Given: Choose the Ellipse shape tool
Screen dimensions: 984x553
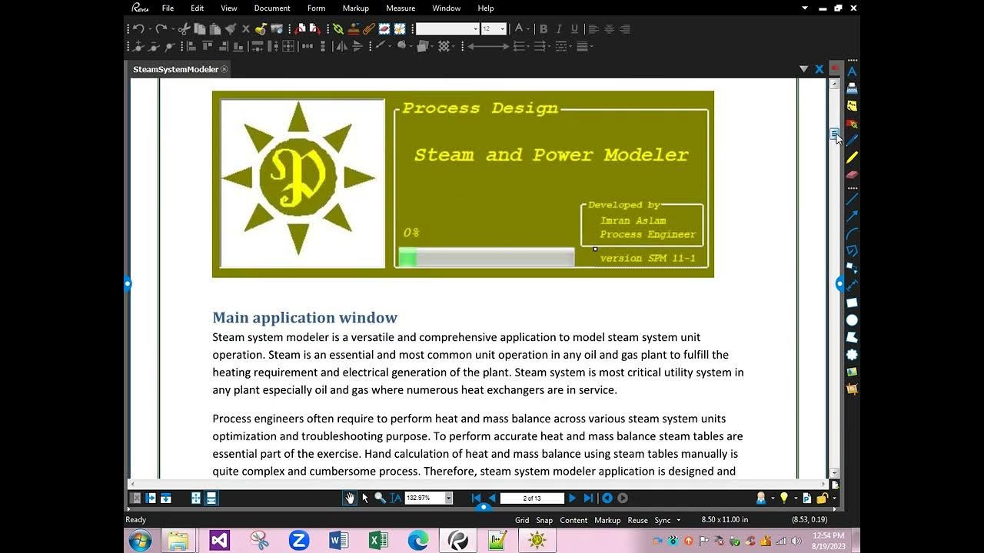Looking at the screenshot, I should tap(852, 320).
